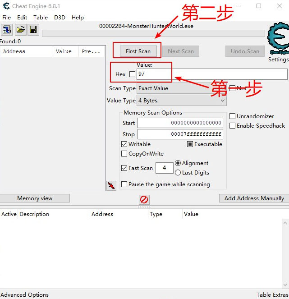Open Cheat Engine Settings logo icon

278,40
